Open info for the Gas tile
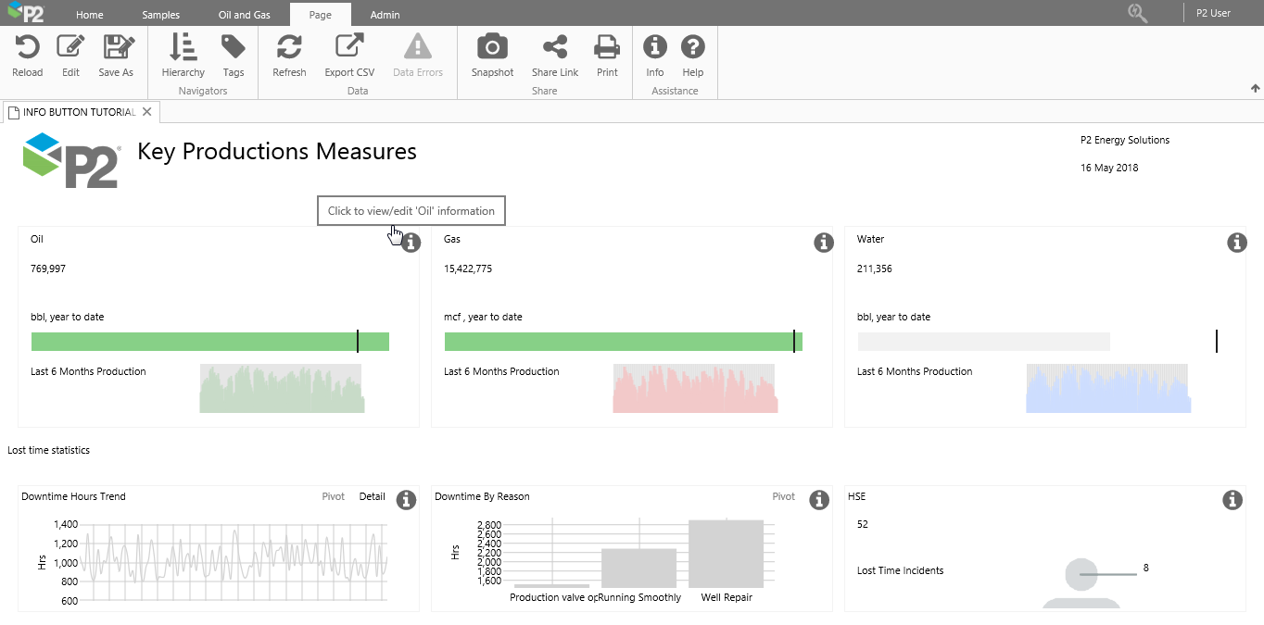1264x625 pixels. coord(823,243)
